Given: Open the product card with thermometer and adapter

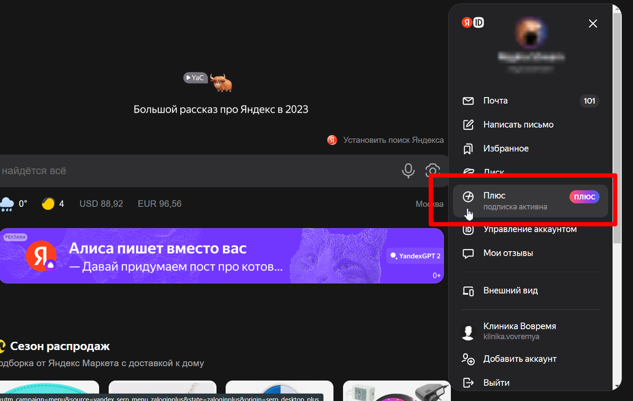Looking at the screenshot, I should [396, 390].
